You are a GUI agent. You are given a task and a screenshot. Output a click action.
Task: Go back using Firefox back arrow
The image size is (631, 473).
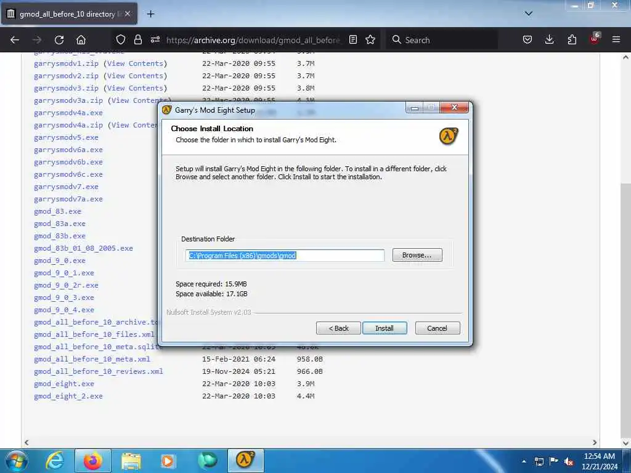pyautogui.click(x=15, y=40)
